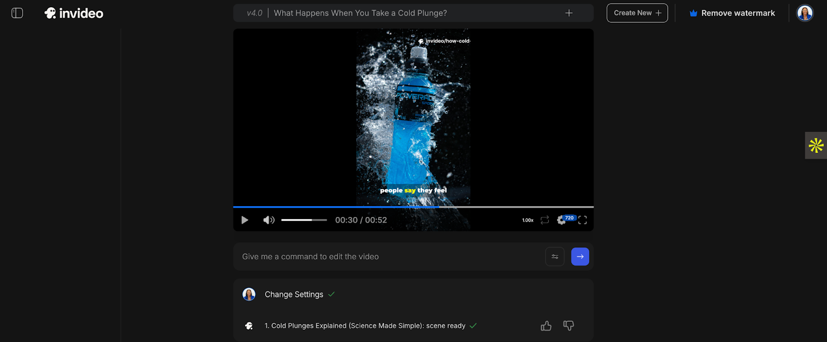The height and width of the screenshot is (342, 827).
Task: Submit the edit command with arrow button
Action: 580,257
